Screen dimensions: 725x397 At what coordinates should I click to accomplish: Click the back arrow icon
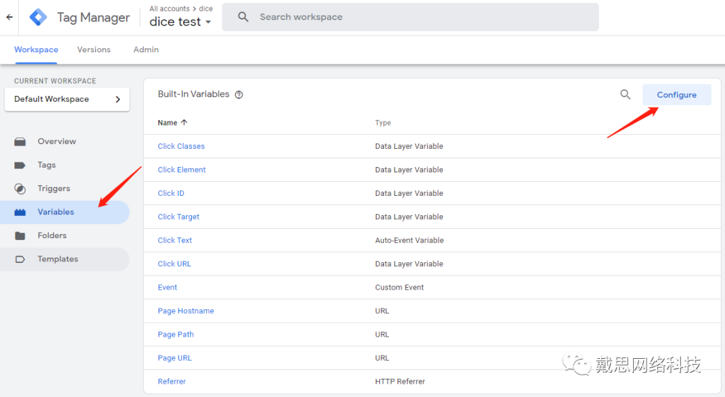(x=9, y=17)
